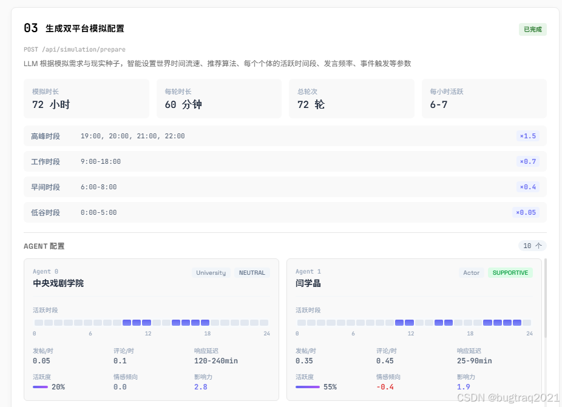The image size is (562, 407).
Task: Click the agent list vertical scrollbar
Action: point(546,298)
